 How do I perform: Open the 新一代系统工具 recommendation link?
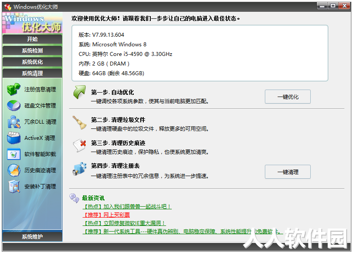tap(182, 232)
